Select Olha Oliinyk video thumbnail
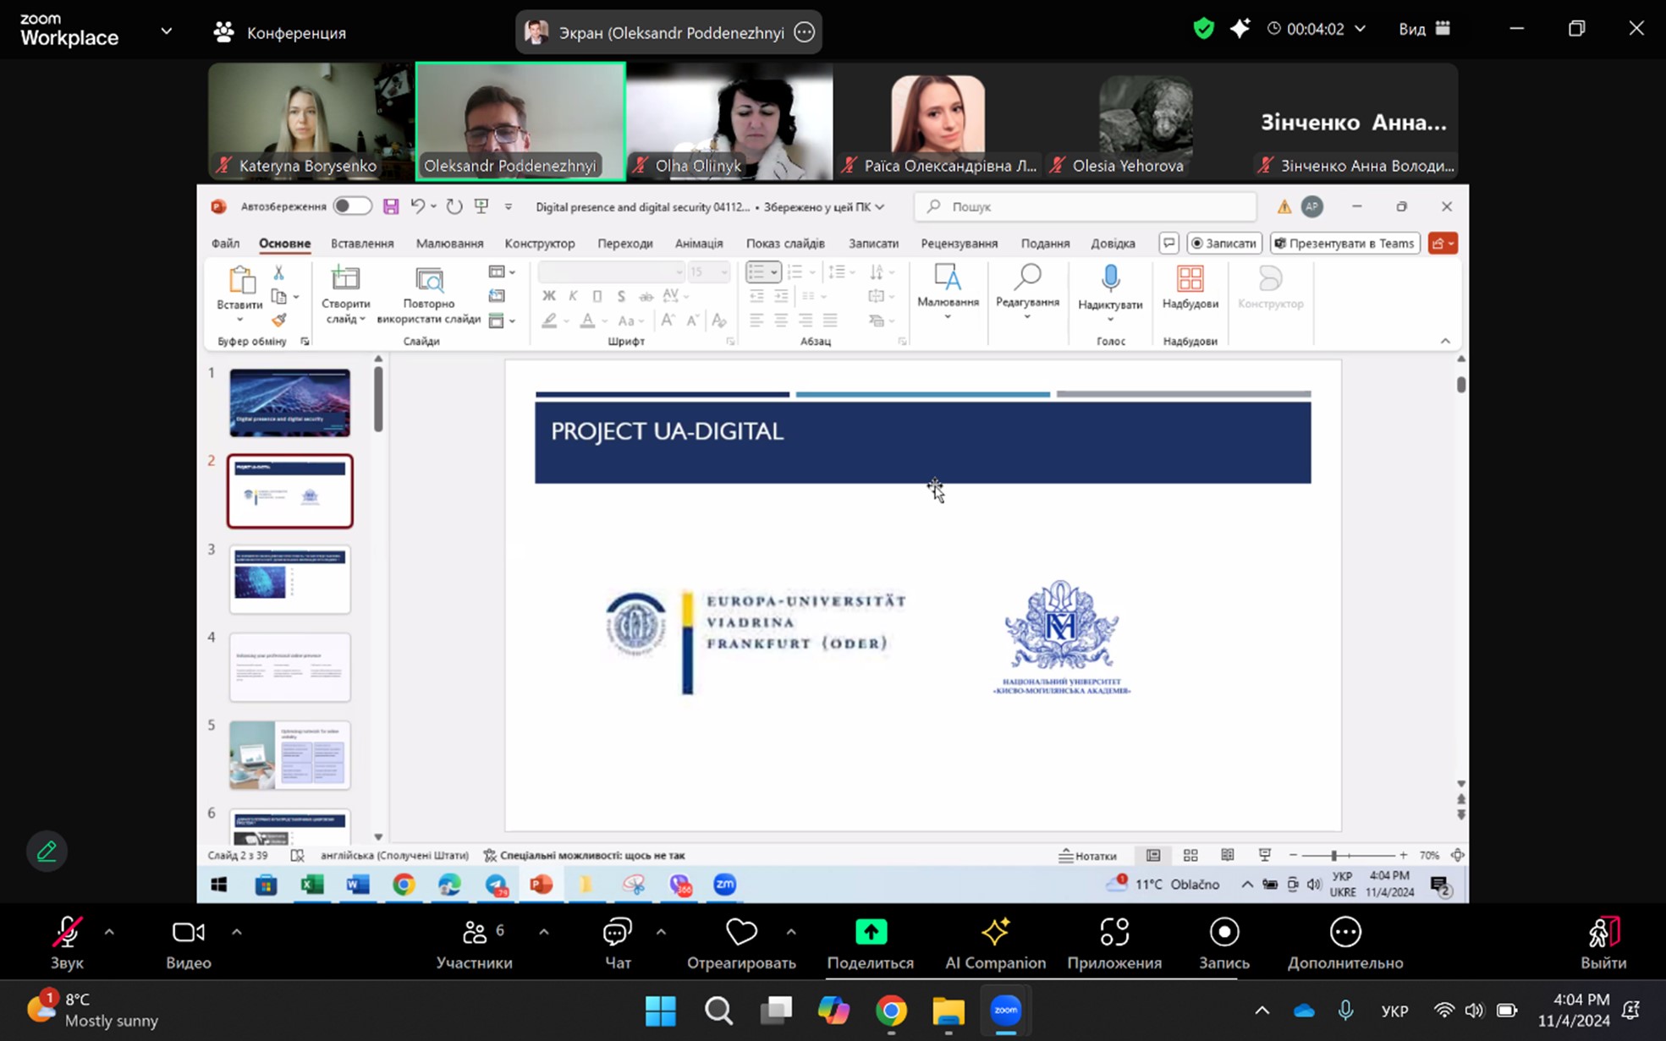 tap(729, 122)
